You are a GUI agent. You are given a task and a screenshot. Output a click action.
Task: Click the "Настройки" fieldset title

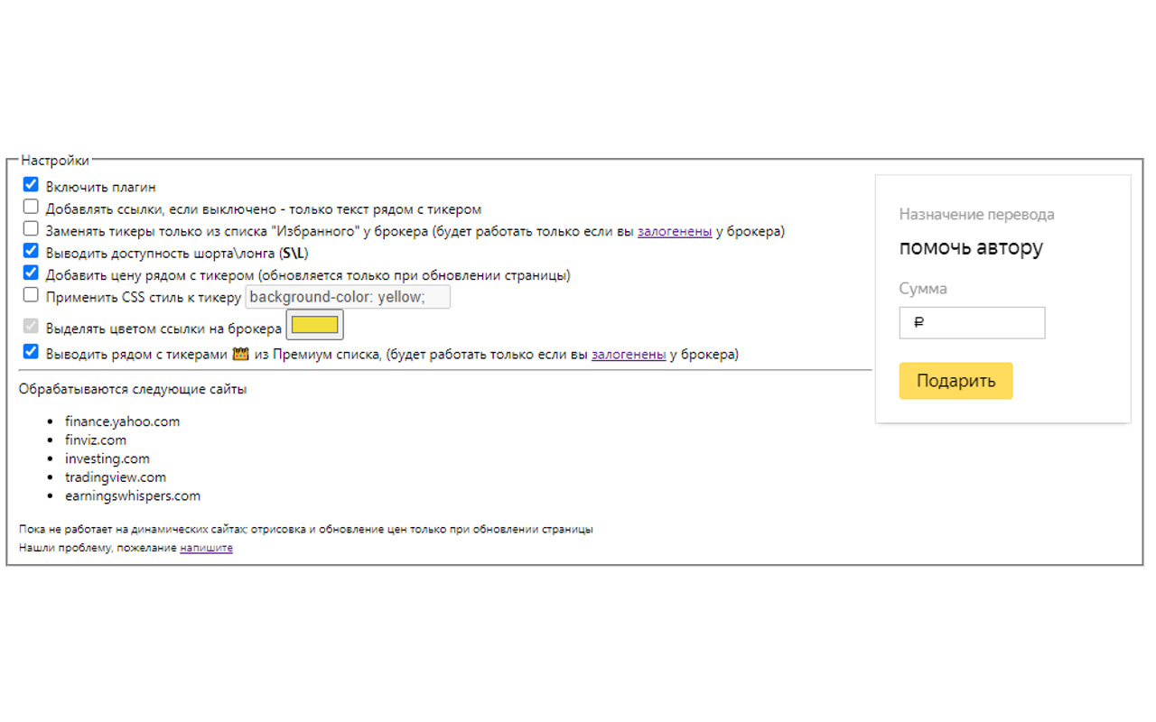[54, 160]
